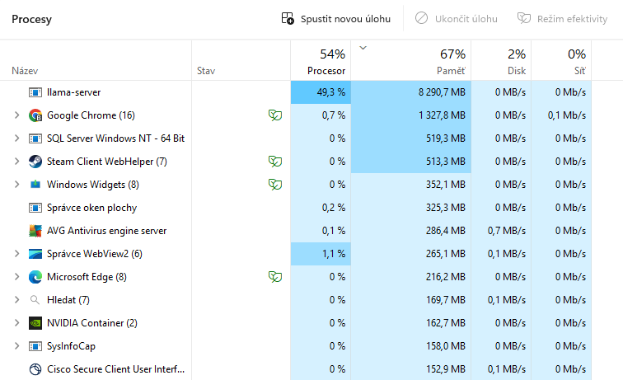Expand the Steam Client WebHelper (7) group
The image size is (623, 380).
pos(16,162)
